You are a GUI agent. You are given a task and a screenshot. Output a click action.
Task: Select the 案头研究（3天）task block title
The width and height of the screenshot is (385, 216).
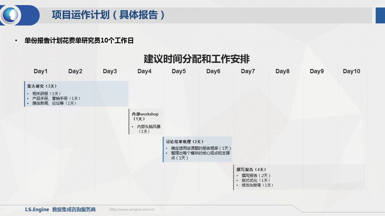click(42, 86)
